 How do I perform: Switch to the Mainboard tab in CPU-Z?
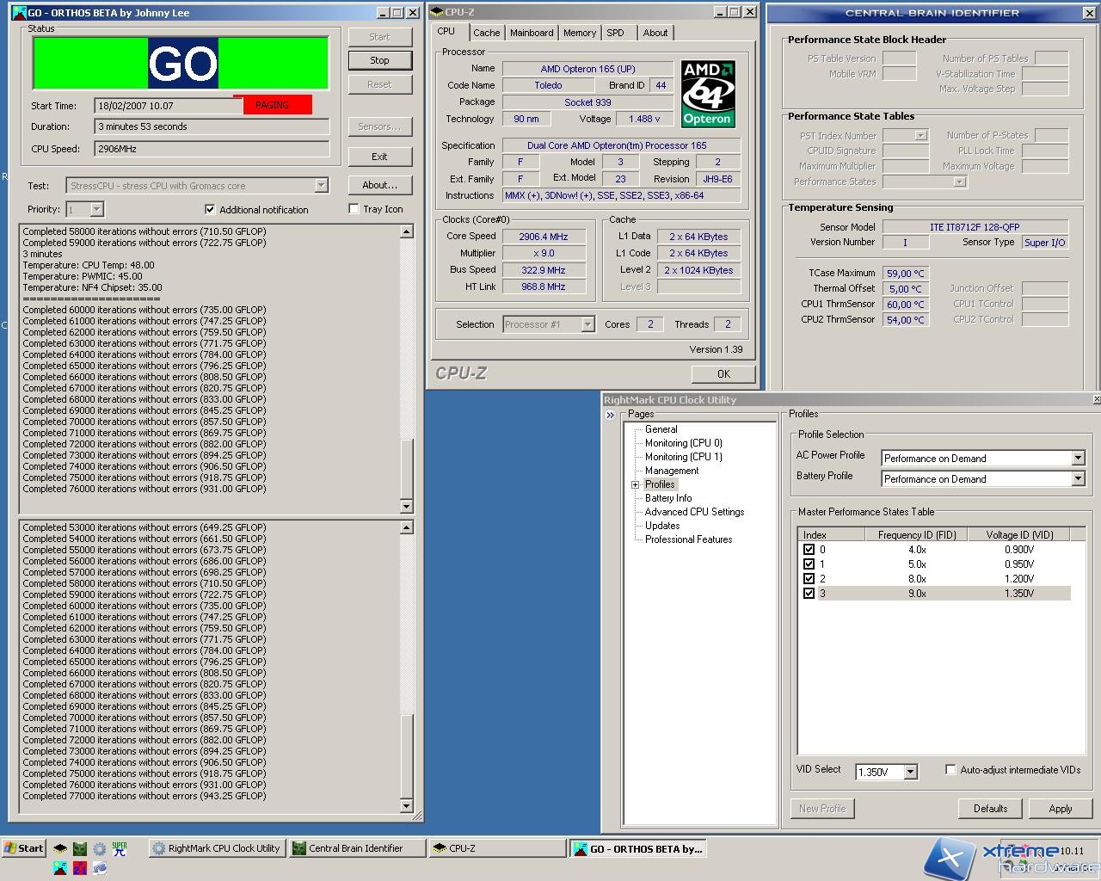532,33
